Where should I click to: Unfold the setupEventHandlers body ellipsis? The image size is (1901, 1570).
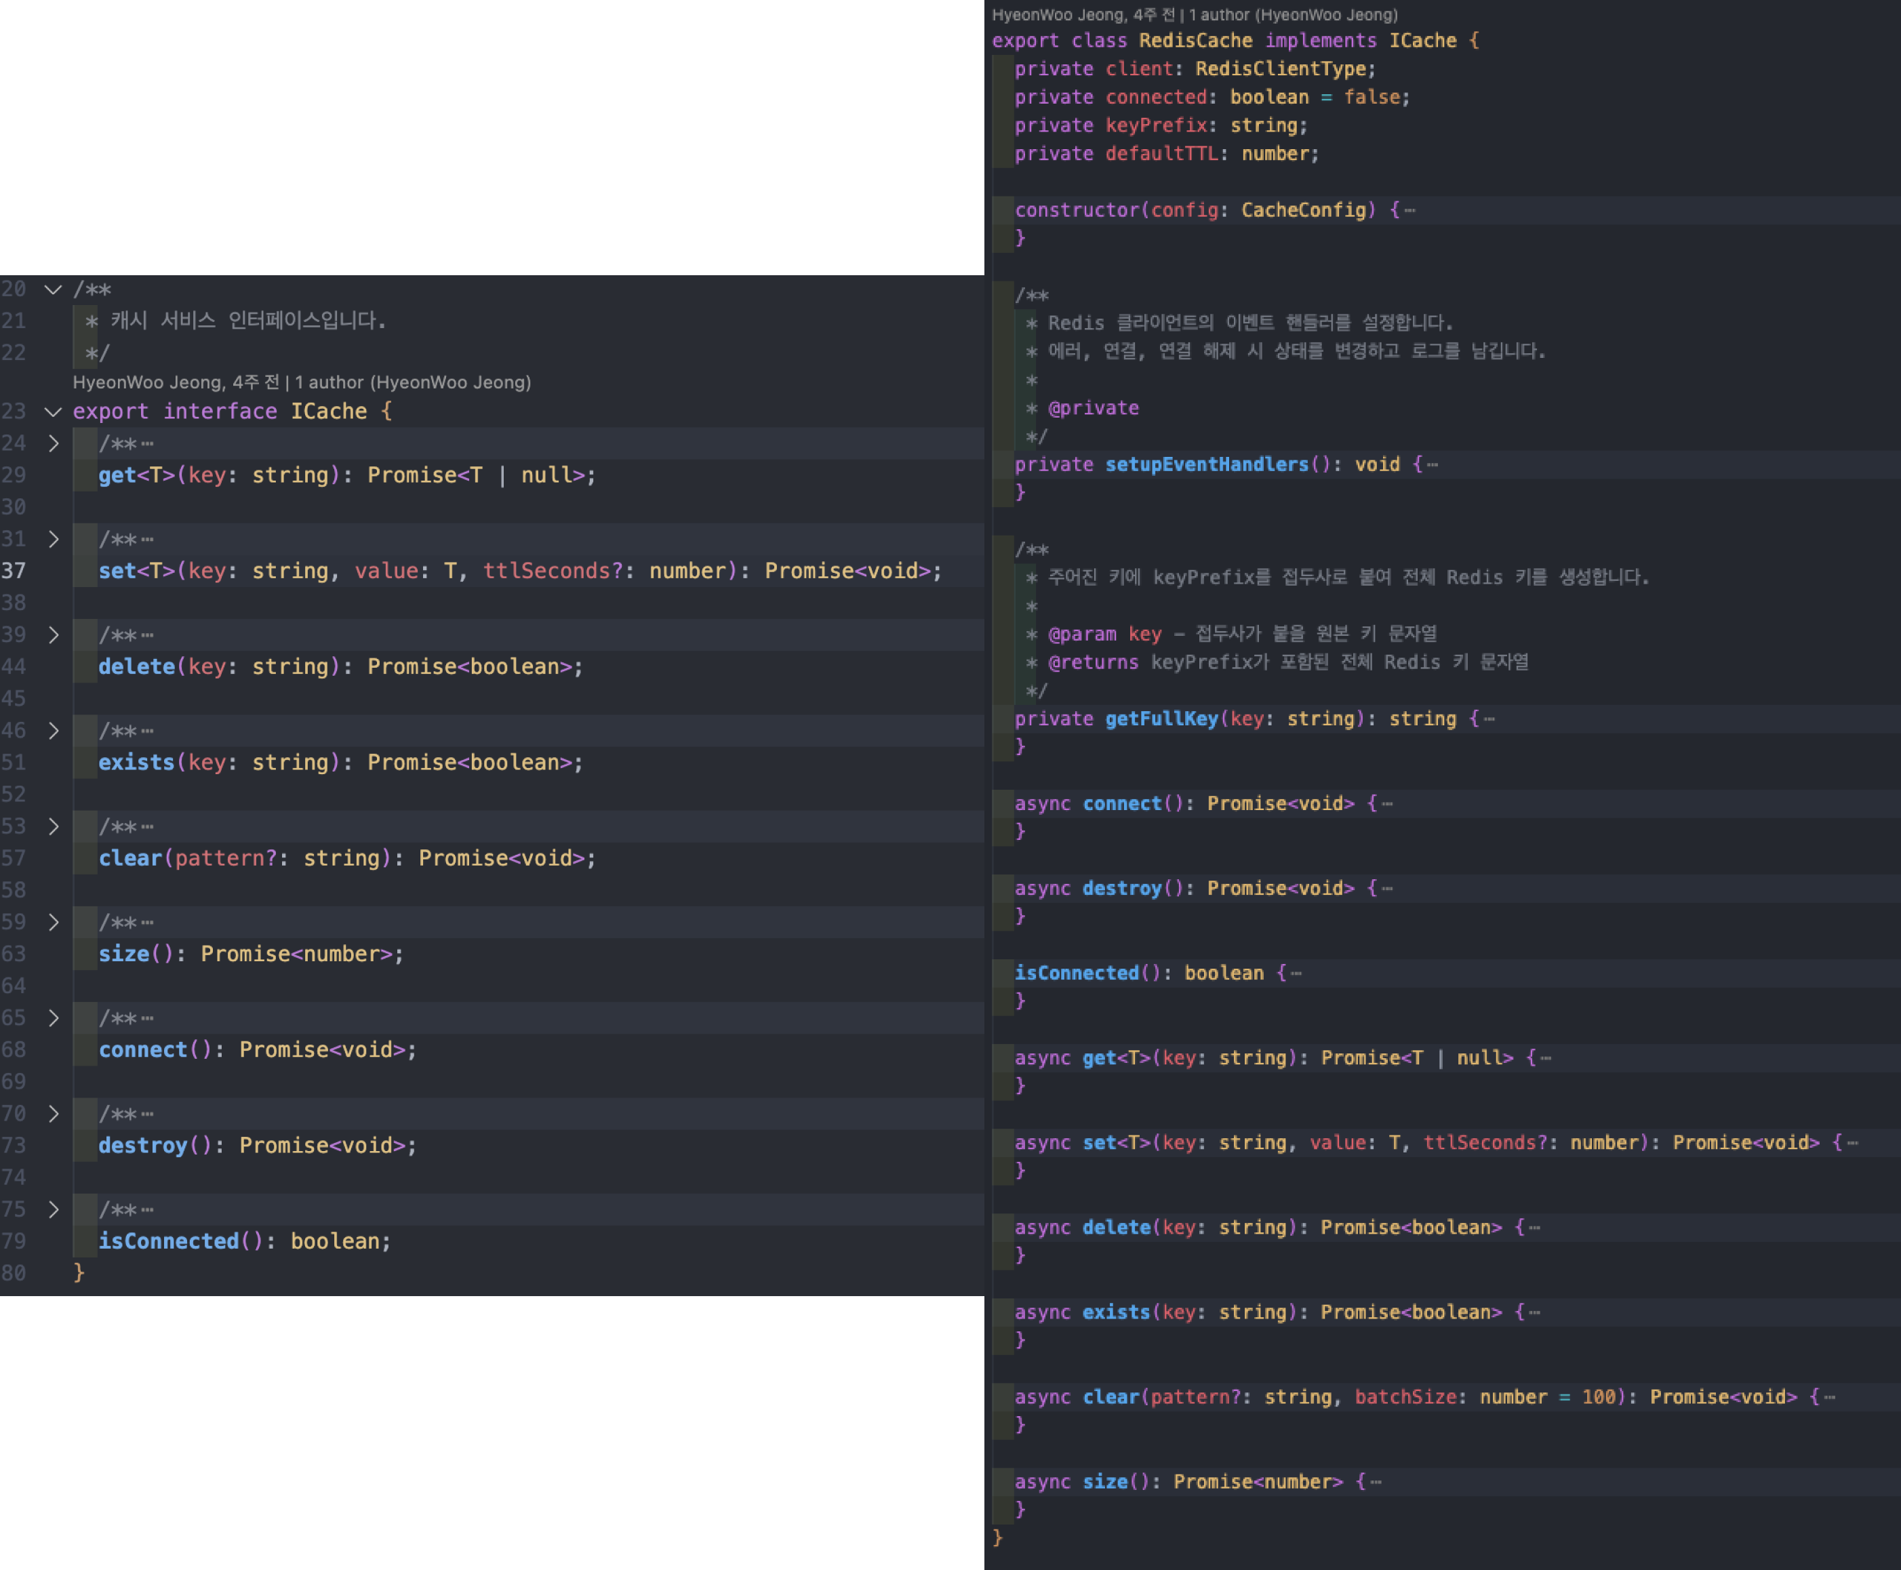tap(1433, 465)
